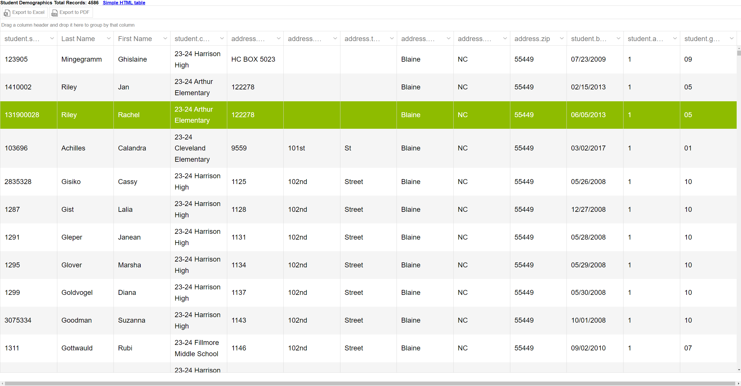The width and height of the screenshot is (741, 386).
Task: Click the 23-24 Fillmore Middle School cell
Action: pyautogui.click(x=199, y=348)
